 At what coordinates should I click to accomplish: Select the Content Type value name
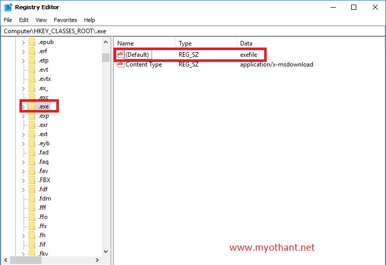tap(144, 64)
